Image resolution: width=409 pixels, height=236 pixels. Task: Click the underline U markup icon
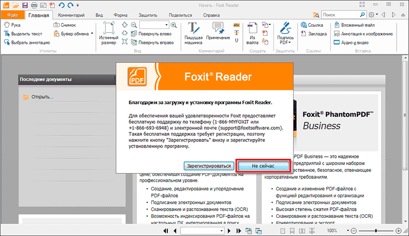coord(236,40)
